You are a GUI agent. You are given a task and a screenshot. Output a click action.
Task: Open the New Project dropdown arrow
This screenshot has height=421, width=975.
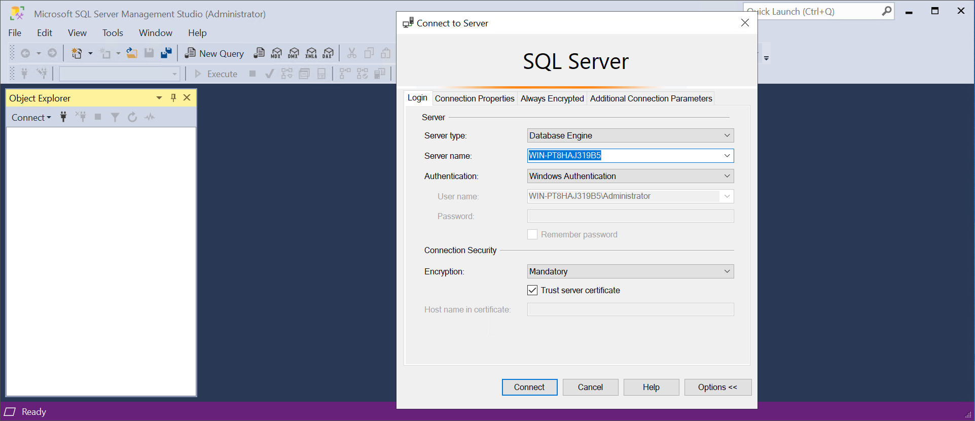(x=91, y=53)
